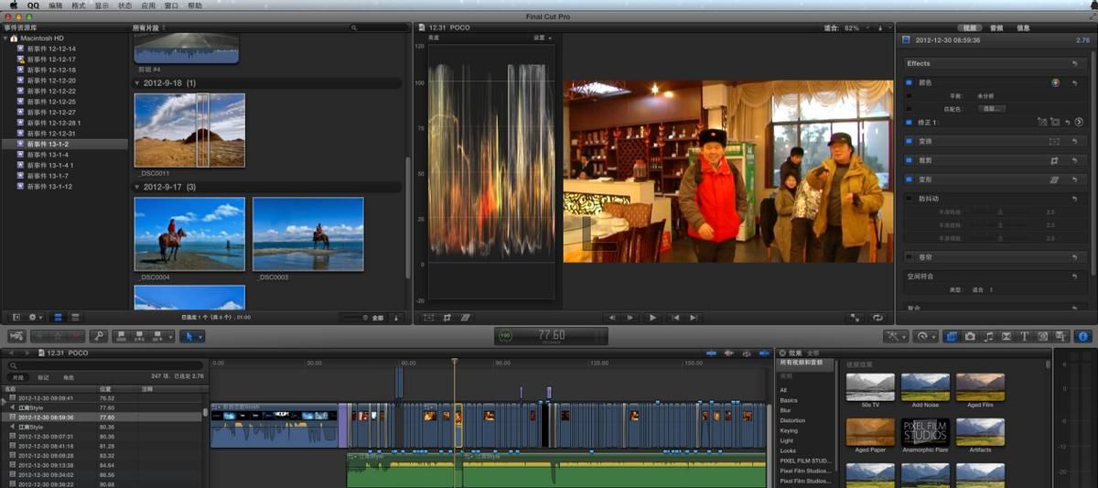Select the Keying effects category
This screenshot has height=488, width=1098.
[789, 430]
